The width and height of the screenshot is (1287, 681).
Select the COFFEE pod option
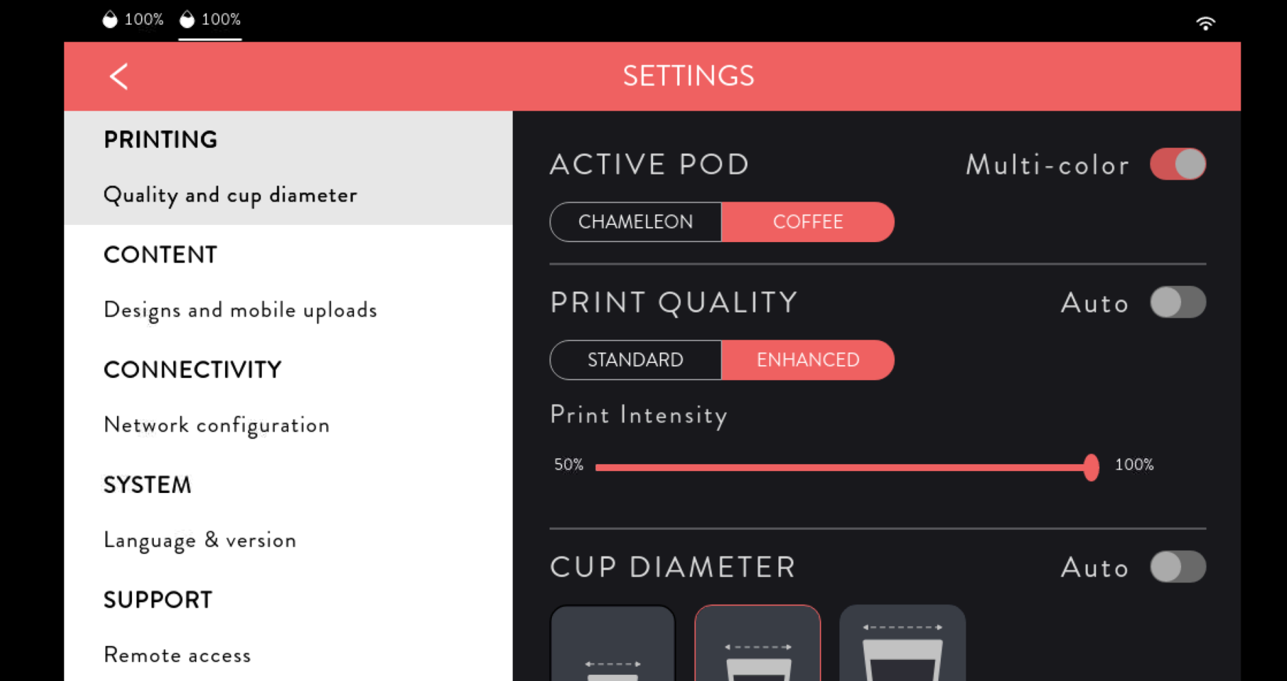pos(808,222)
